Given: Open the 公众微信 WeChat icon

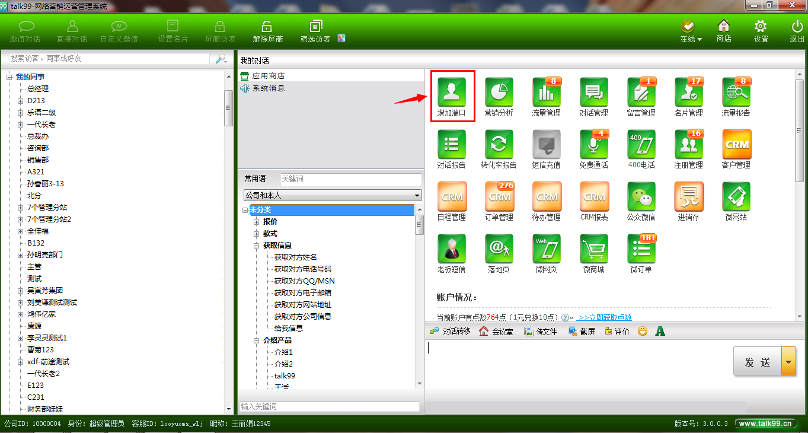Looking at the screenshot, I should 641,197.
